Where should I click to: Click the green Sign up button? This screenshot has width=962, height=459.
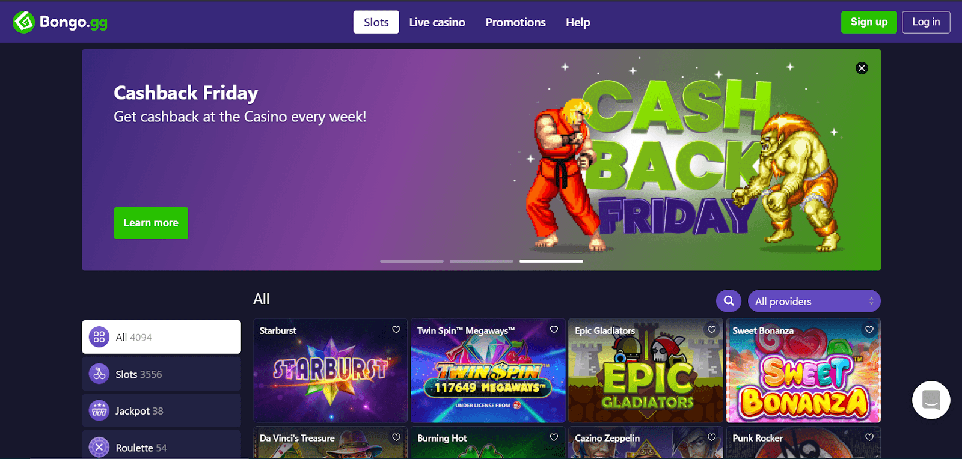869,22
